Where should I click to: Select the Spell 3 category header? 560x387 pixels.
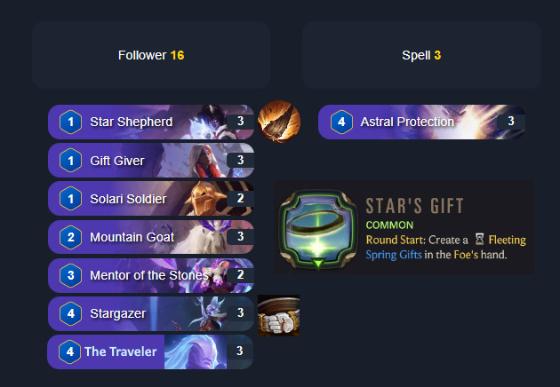click(421, 55)
